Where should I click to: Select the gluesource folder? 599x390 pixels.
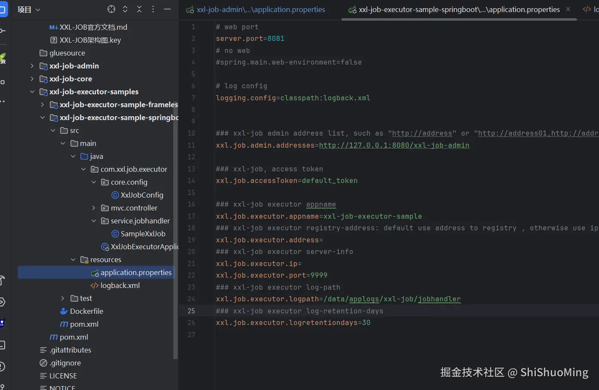pyautogui.click(x=67, y=53)
